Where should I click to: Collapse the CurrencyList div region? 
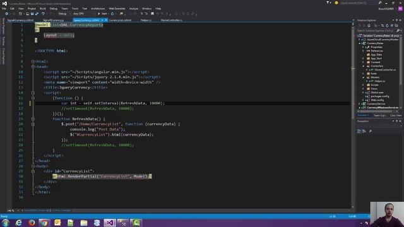(33, 171)
